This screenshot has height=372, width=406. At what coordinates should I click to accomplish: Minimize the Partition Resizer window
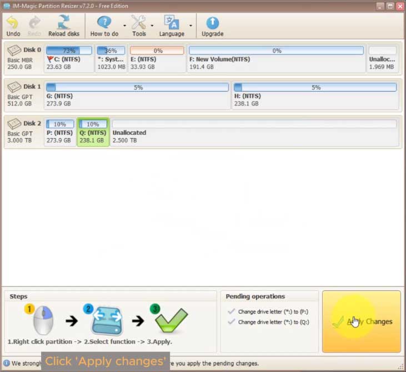pos(379,6)
